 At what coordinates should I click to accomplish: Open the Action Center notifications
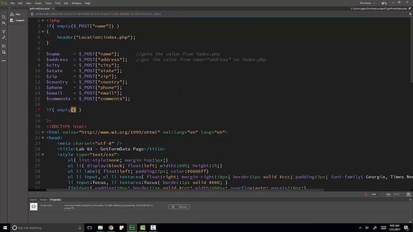coord(407,227)
